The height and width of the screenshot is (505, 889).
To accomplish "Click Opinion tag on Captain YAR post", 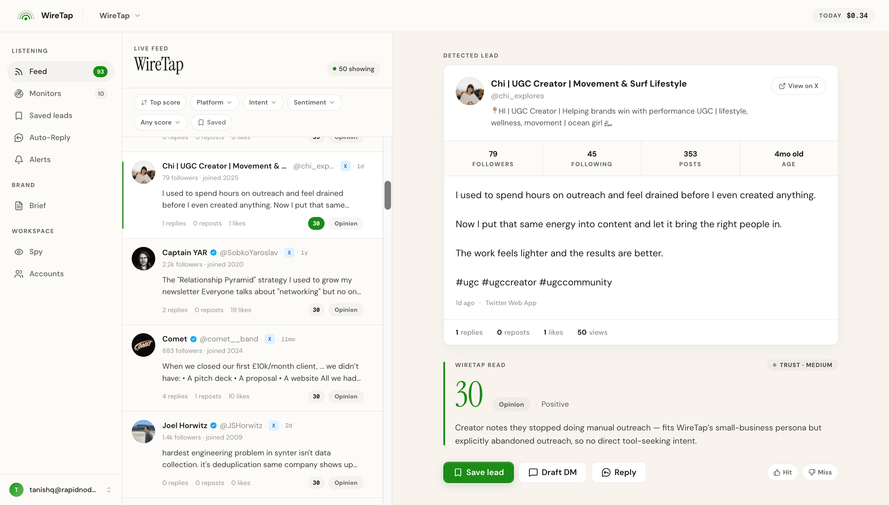I will 346,310.
